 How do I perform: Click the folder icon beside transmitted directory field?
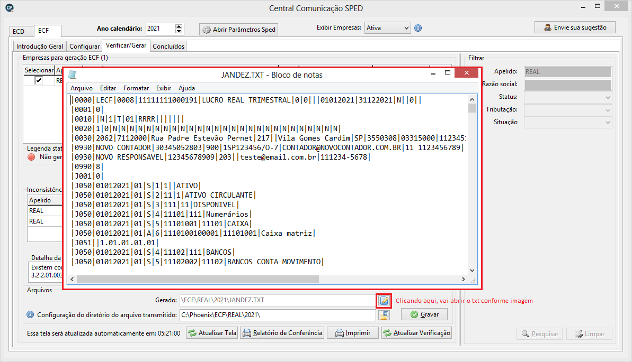tap(384, 315)
